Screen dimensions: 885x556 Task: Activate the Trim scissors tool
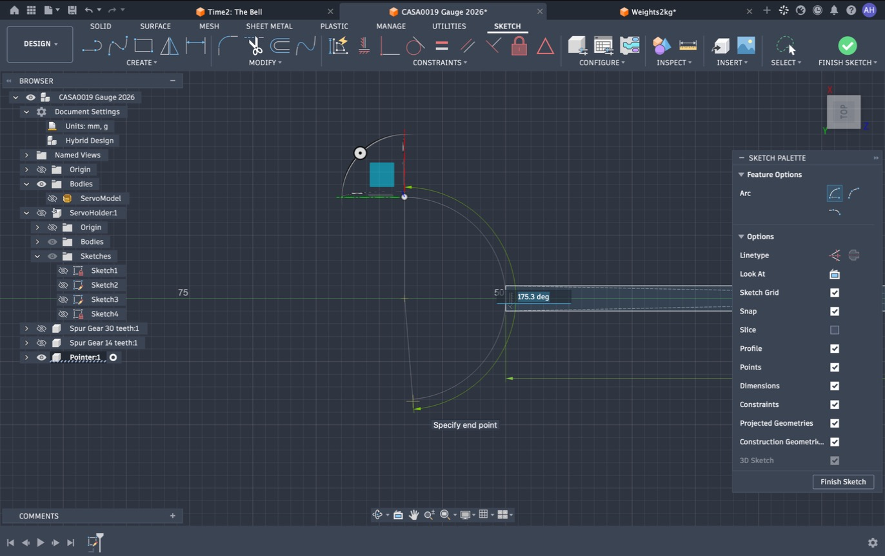254,46
